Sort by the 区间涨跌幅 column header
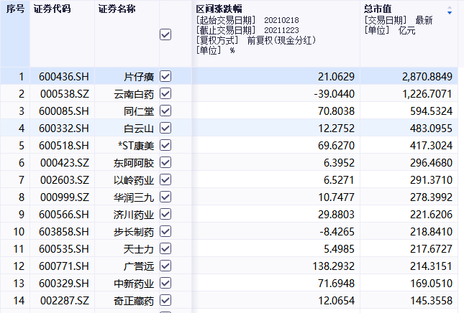464x313 pixels. tap(219, 9)
